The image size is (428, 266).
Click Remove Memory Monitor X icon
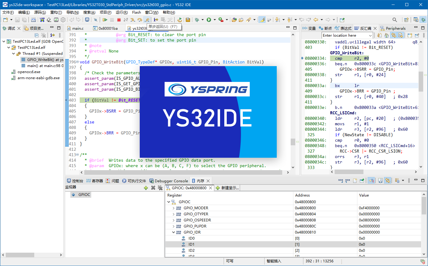[x=153, y=188]
